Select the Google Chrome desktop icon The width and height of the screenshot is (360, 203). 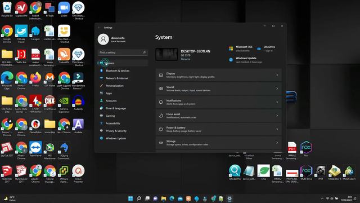tap(7, 34)
